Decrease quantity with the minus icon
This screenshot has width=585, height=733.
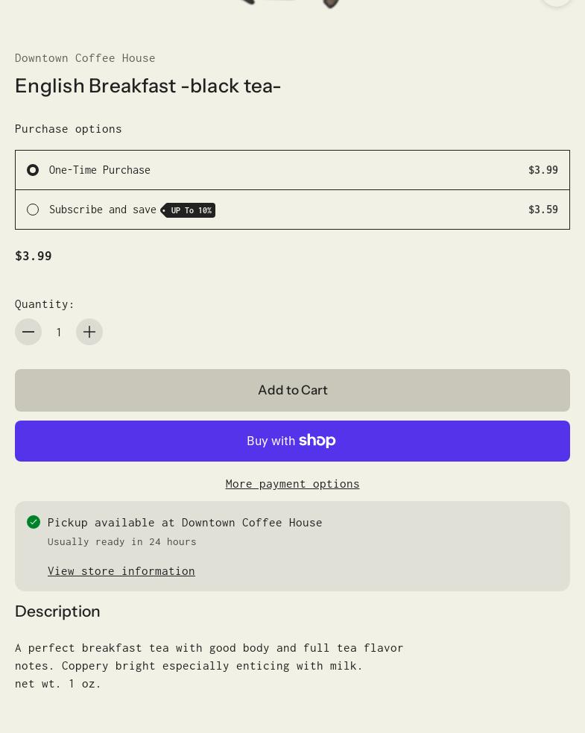coord(28,332)
